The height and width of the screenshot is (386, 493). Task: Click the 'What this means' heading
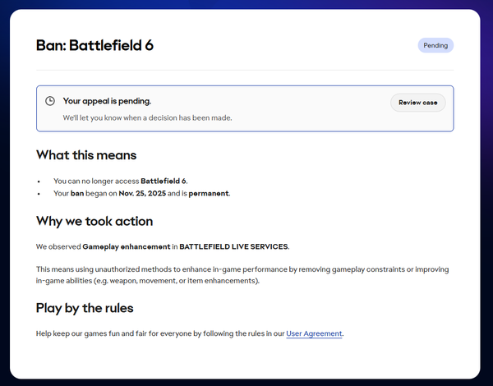click(86, 155)
